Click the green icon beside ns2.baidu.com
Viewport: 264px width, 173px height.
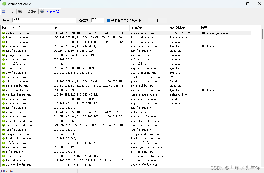[3, 59]
